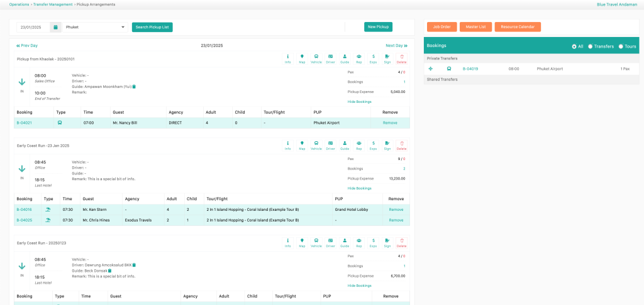
Task: Open Info for Pickup from Khaolak
Action: (x=287, y=58)
